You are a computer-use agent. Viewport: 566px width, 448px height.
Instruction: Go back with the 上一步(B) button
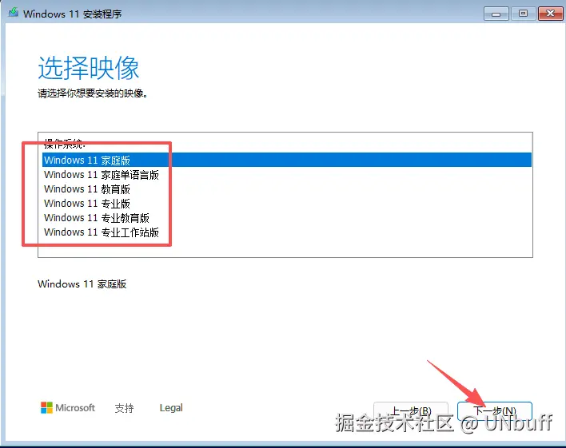pos(411,410)
